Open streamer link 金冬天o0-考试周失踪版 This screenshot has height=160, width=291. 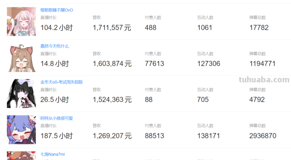point(61,82)
